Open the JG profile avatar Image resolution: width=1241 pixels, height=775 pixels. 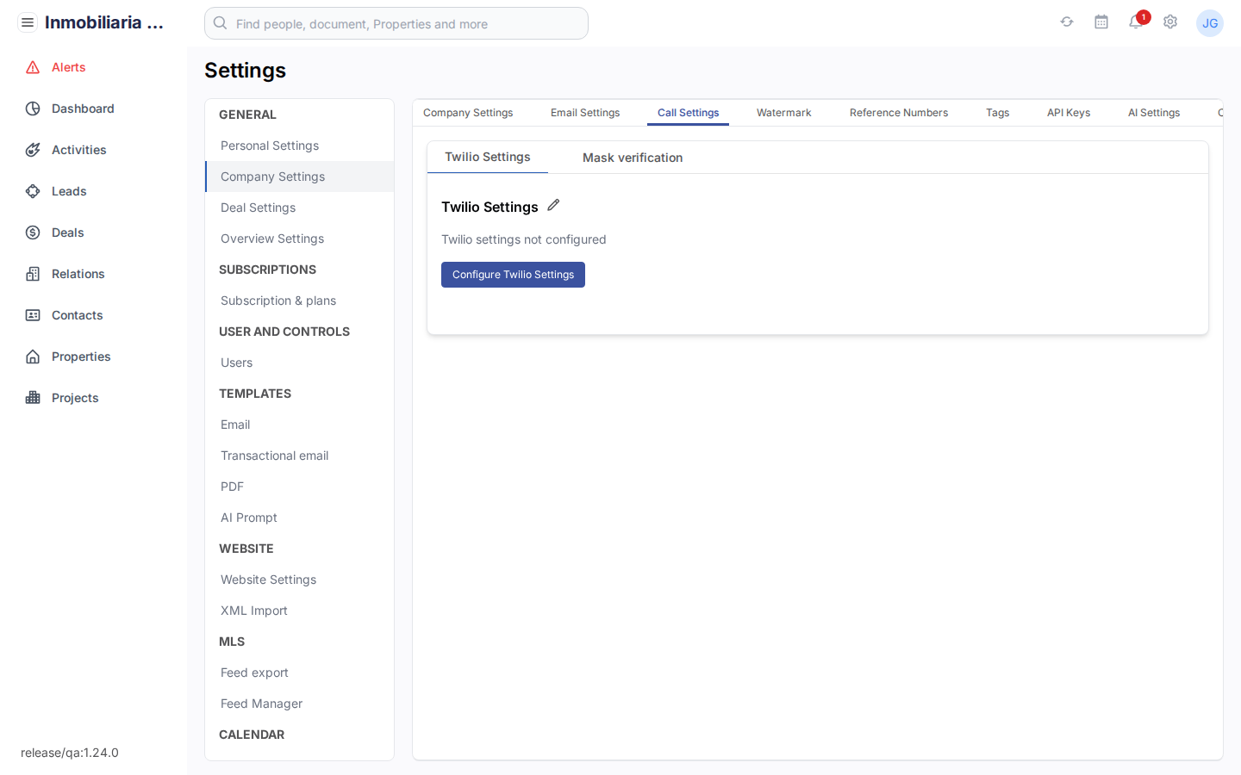coord(1210,23)
